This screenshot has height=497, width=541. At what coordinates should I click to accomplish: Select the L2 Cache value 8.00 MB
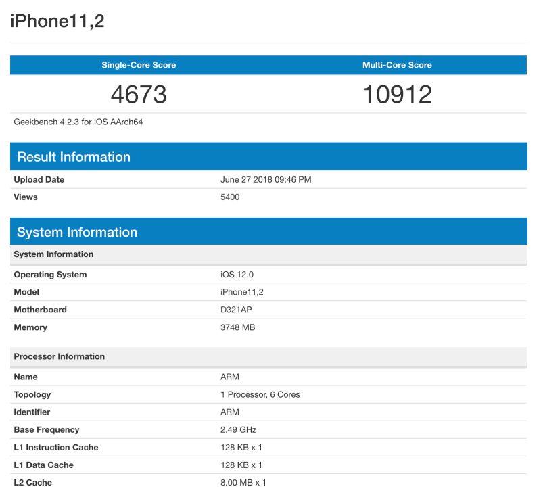click(x=243, y=482)
